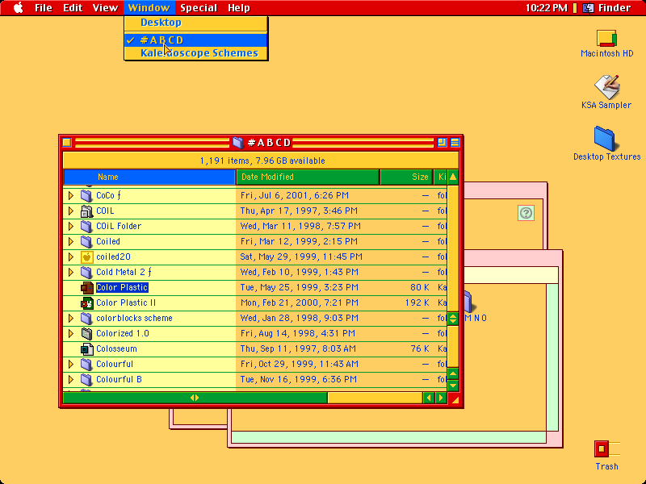Click the #ABCD window close box
This screenshot has height=484, width=646.
click(67, 143)
